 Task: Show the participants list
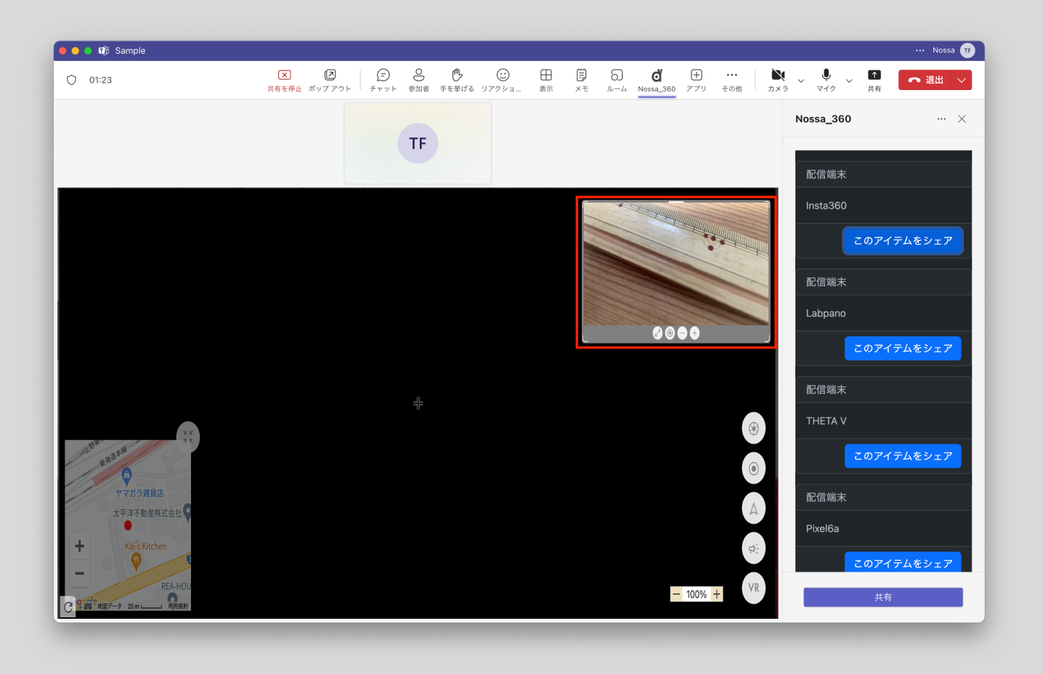coord(418,80)
